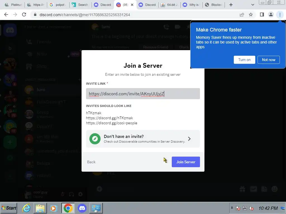286x214 pixels.
Task: Open the Chrome three-dot menu
Action: tap(280, 14)
